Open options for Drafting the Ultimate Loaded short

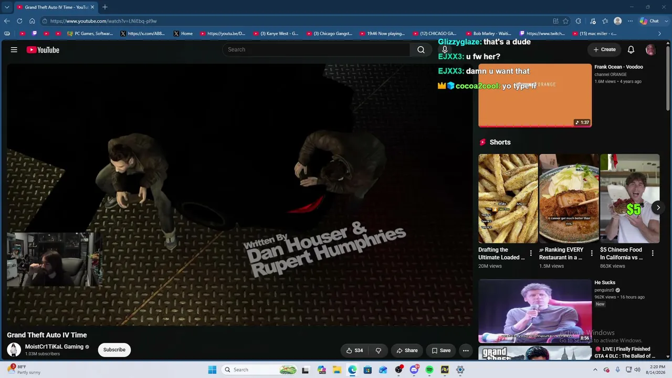[x=531, y=253]
